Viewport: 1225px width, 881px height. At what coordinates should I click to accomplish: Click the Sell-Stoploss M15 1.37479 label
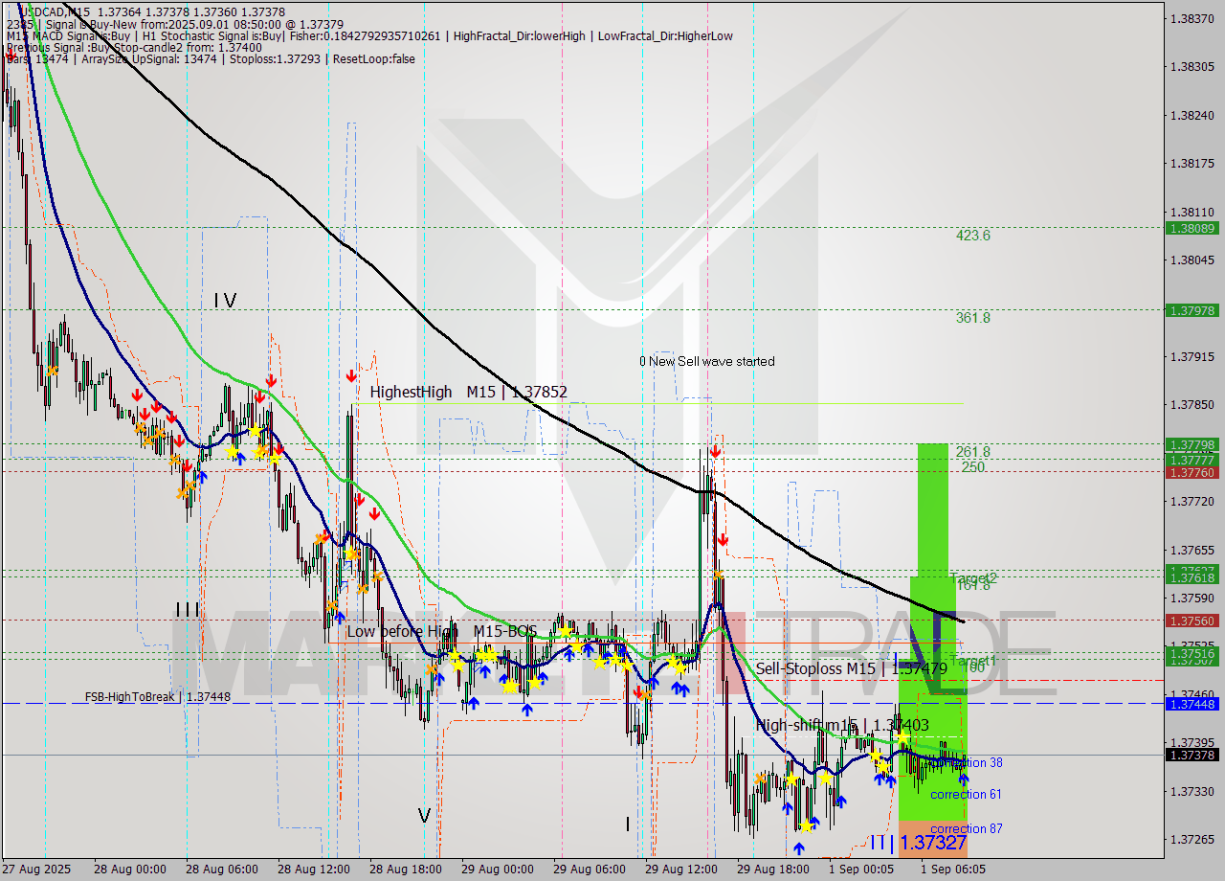click(x=852, y=668)
